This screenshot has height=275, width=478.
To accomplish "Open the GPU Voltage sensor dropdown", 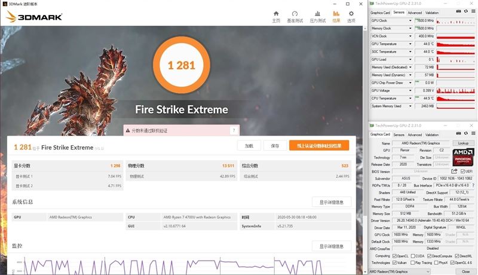I will (410, 90).
